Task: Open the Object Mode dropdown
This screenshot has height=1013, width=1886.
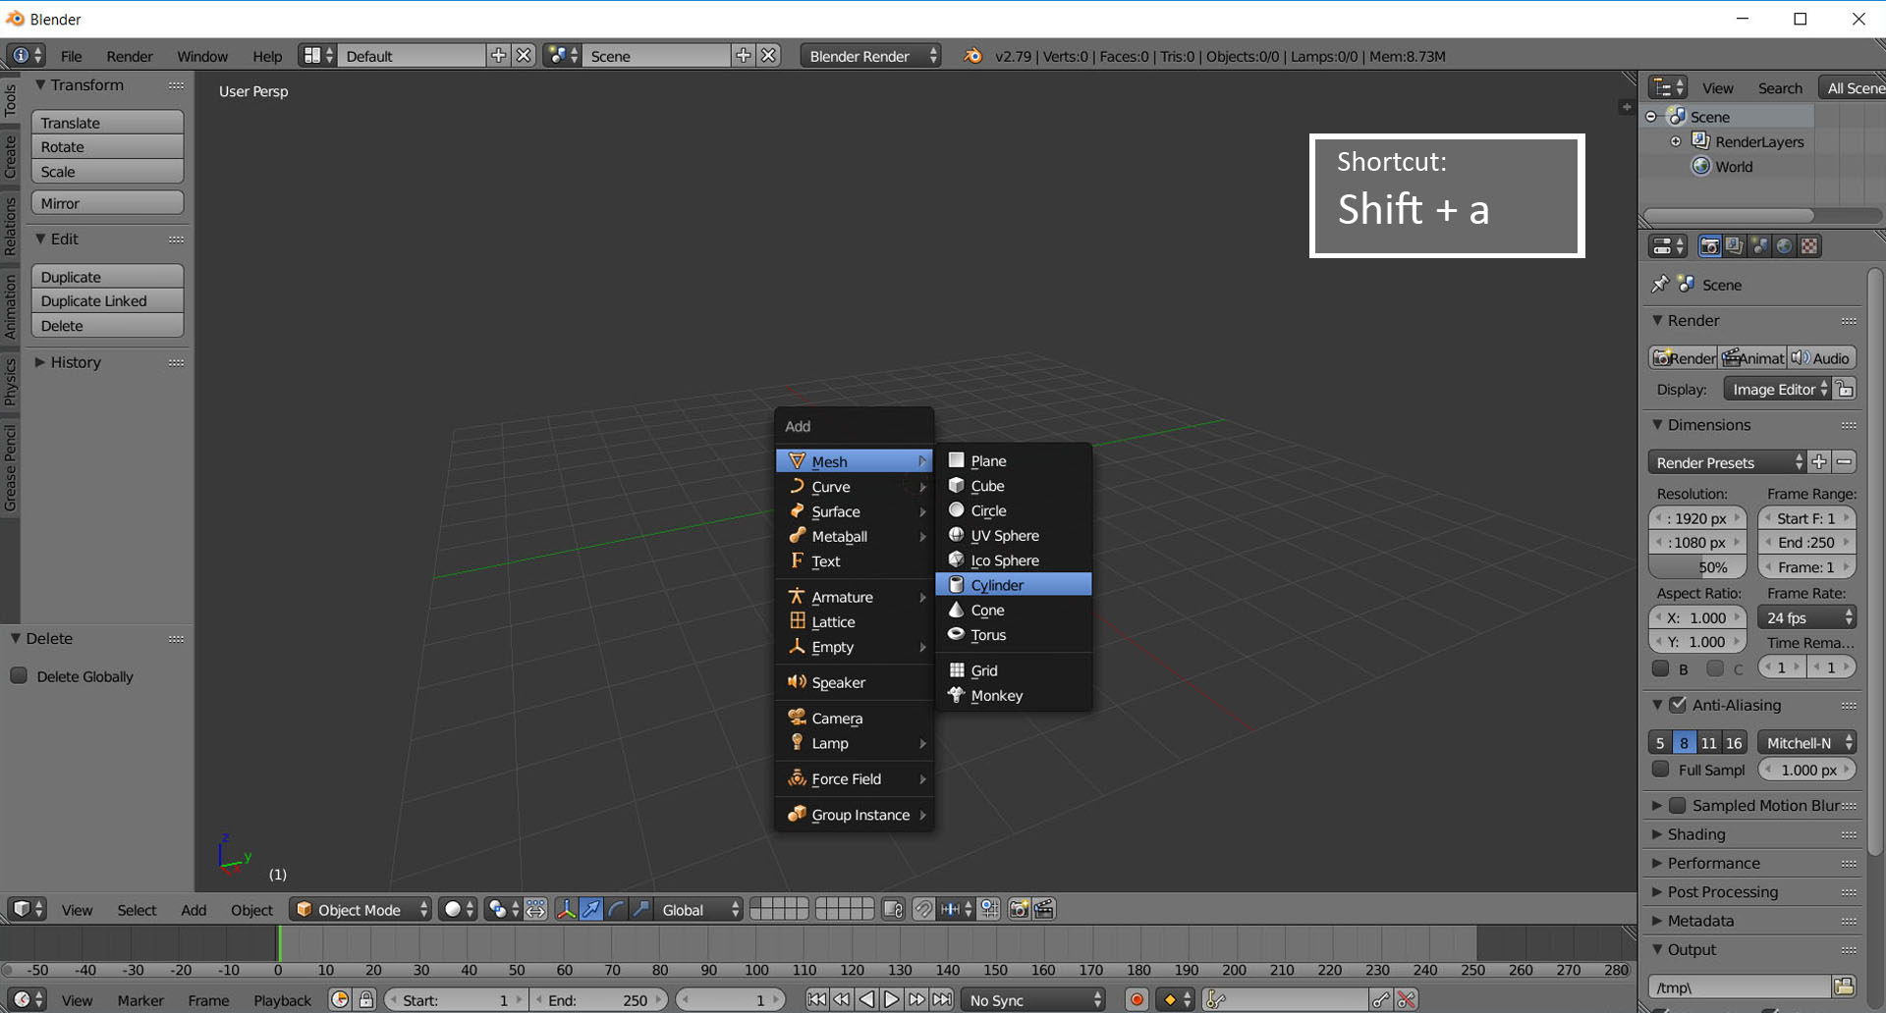Action: tap(361, 910)
